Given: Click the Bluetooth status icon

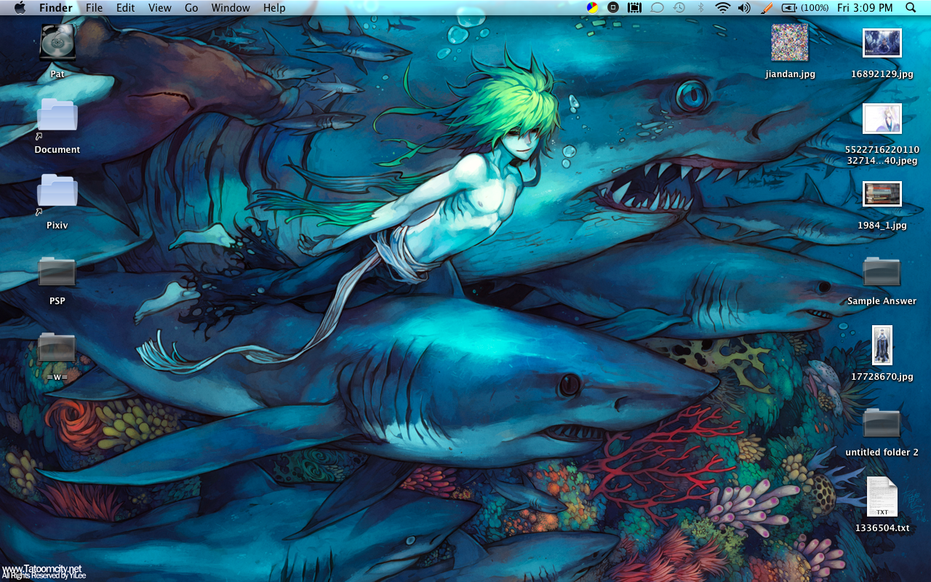Looking at the screenshot, I should (701, 8).
